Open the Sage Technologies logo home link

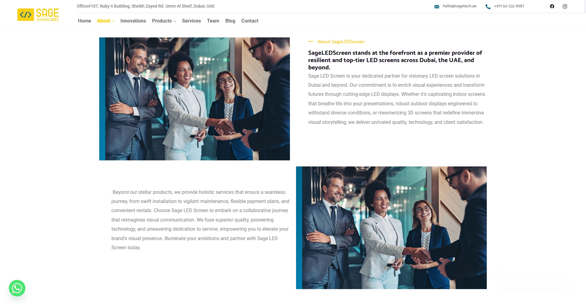tap(38, 15)
